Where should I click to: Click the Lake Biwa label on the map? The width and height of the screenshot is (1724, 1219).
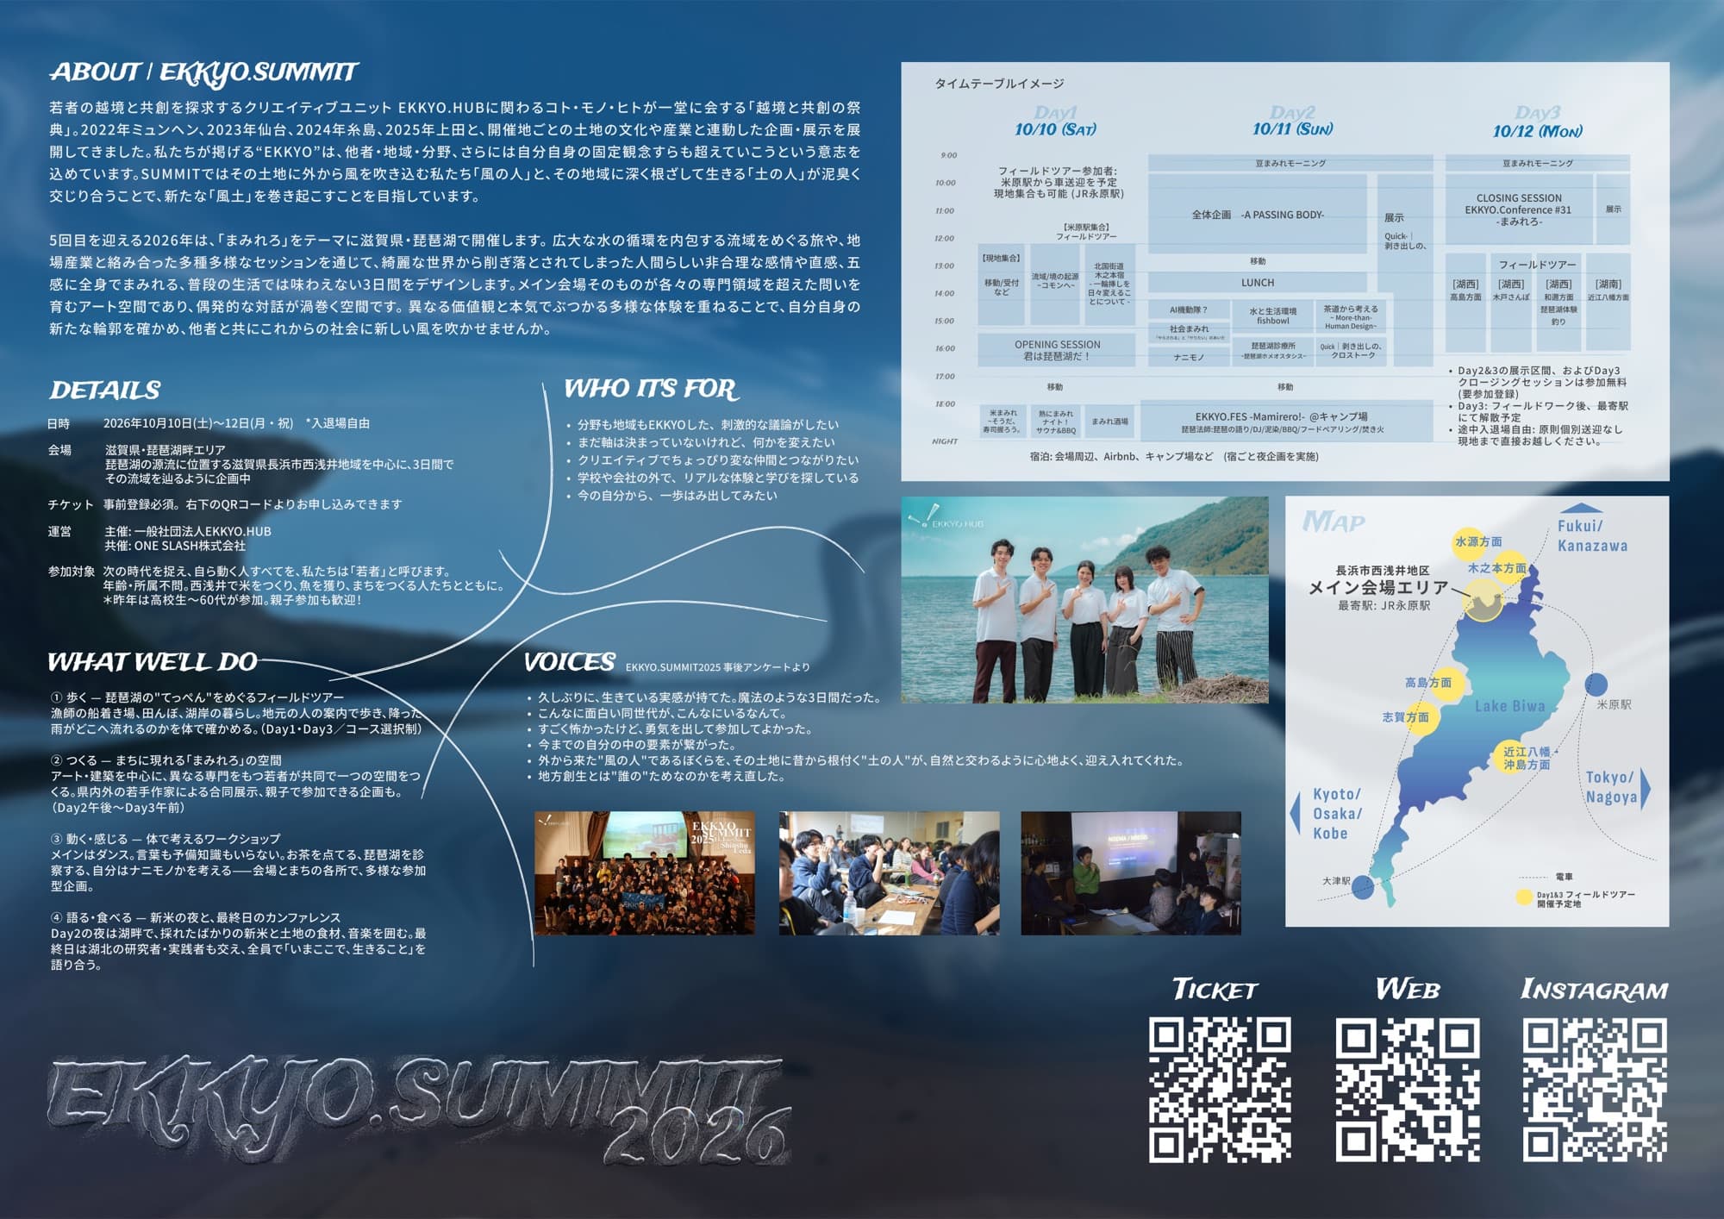1509,706
